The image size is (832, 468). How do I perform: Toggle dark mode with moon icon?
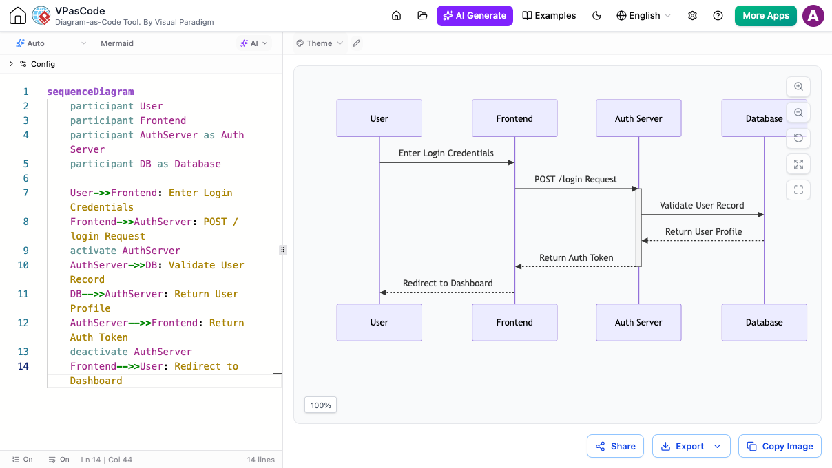[x=597, y=15]
